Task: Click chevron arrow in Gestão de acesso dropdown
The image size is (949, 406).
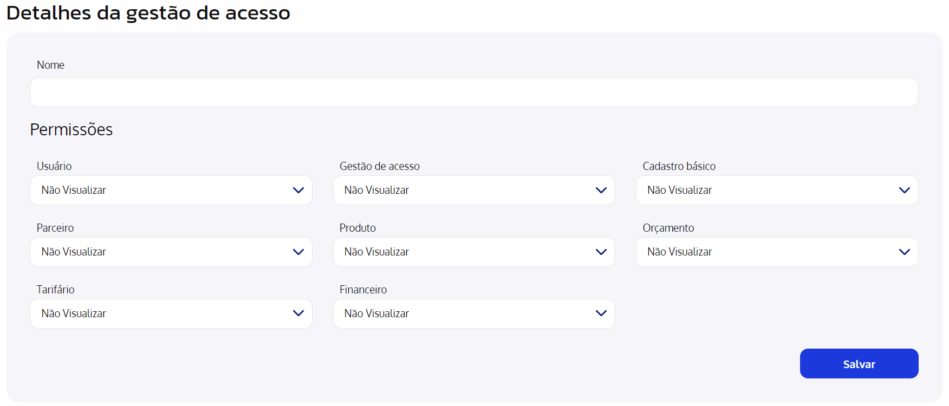Action: [x=601, y=190]
